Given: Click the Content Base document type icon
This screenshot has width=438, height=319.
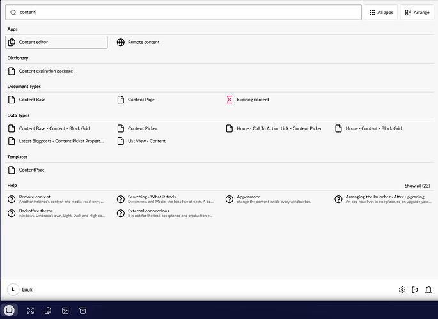Looking at the screenshot, I should 12,100.
